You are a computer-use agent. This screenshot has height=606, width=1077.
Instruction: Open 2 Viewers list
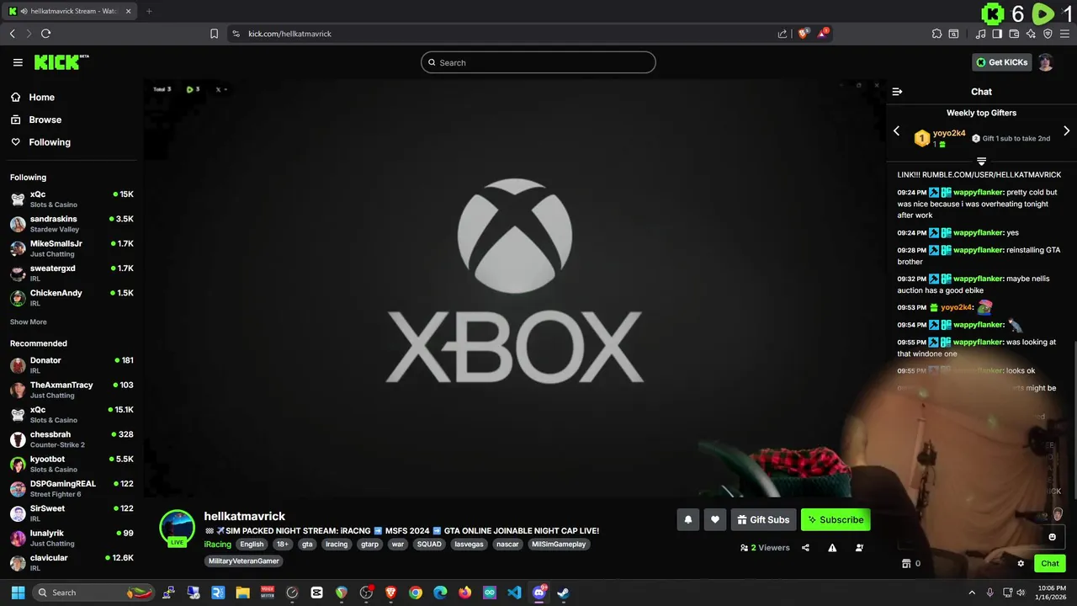765,547
